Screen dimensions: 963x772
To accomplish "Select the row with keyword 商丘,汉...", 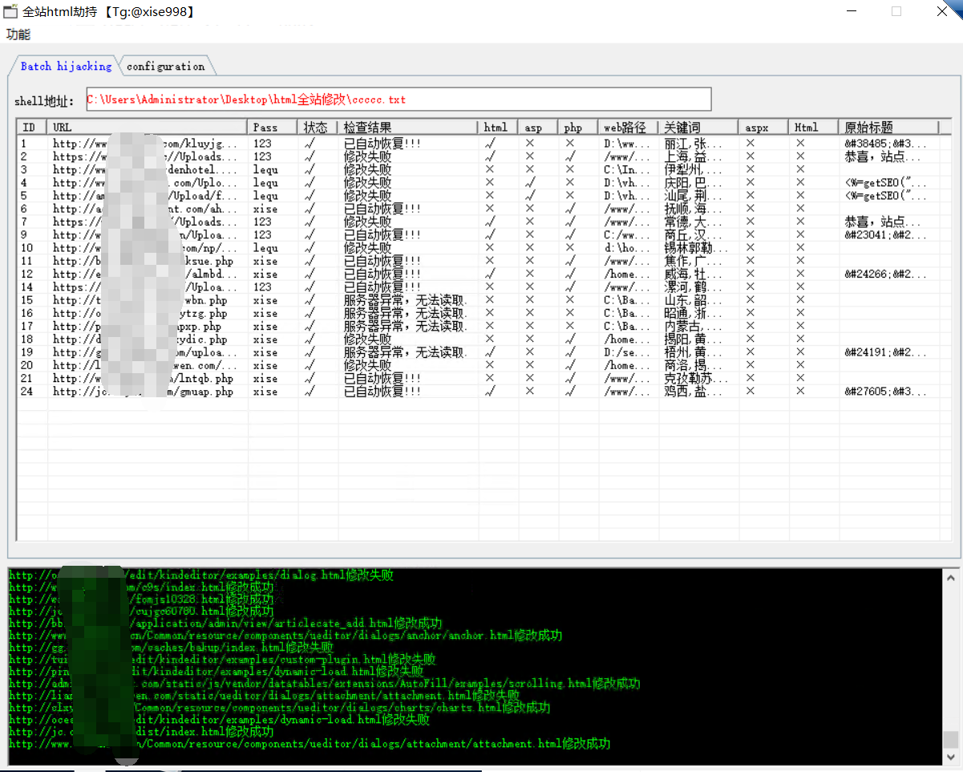I will point(484,234).
